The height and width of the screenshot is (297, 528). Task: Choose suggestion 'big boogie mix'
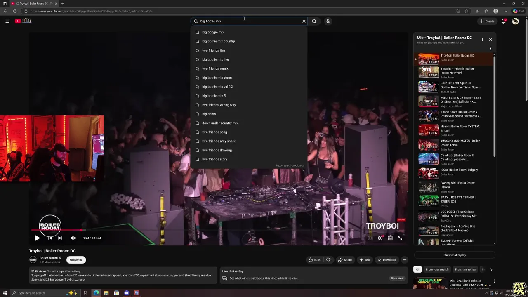[249, 32]
